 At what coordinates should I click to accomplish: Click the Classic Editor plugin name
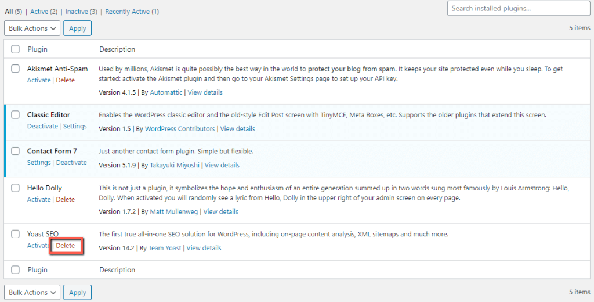49,114
